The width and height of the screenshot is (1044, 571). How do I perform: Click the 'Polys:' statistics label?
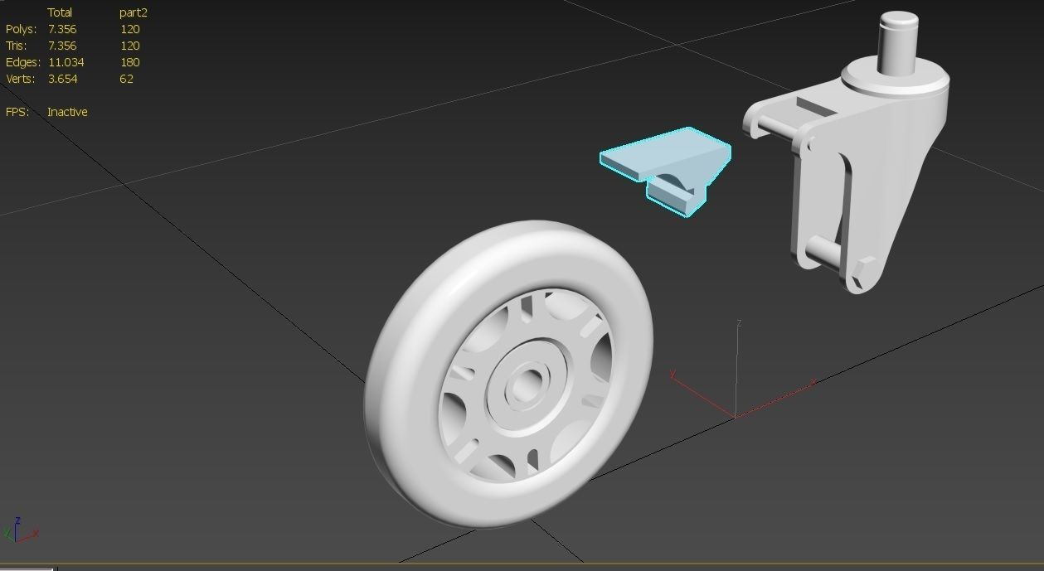21,29
